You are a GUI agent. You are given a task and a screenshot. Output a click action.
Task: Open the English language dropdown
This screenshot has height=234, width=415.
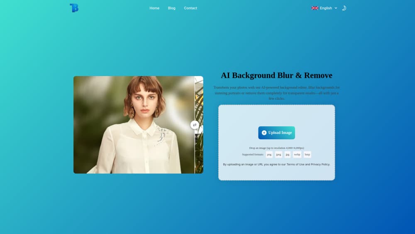(326, 8)
